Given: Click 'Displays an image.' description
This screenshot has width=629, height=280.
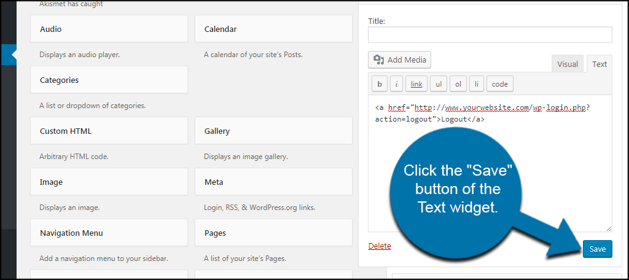Looking at the screenshot, I should (x=69, y=208).
